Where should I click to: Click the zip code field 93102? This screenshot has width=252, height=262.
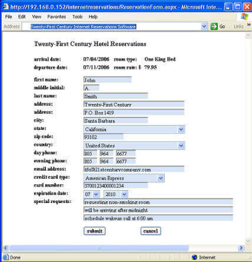click(x=104, y=137)
